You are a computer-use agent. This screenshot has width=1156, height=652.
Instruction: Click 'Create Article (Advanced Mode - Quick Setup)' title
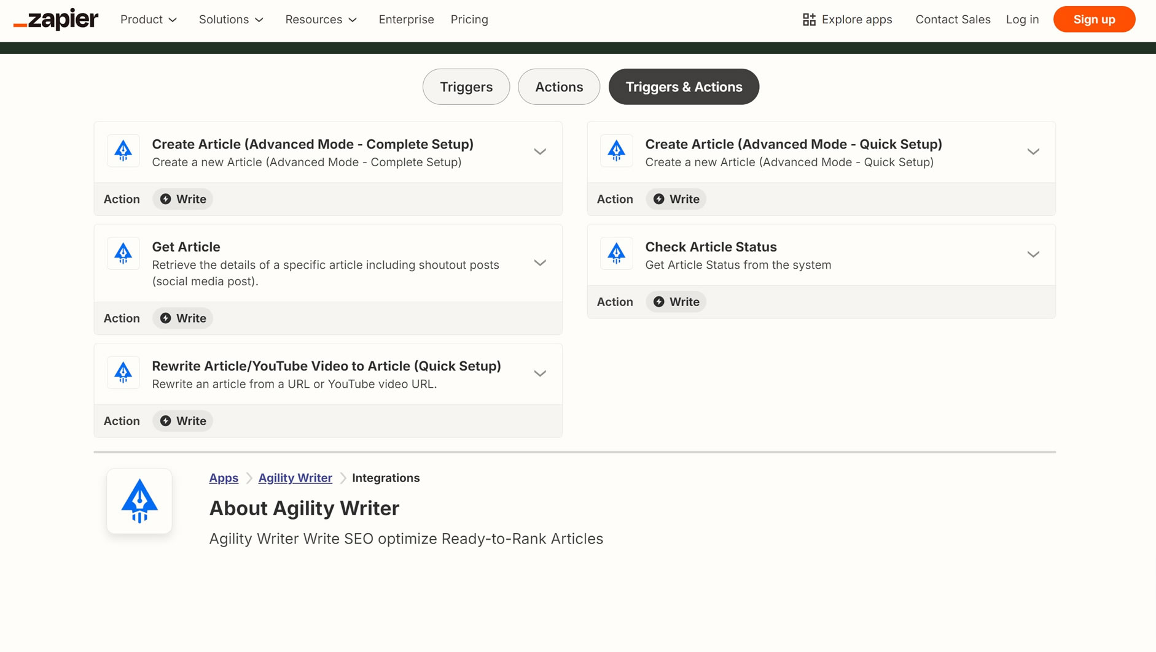(x=794, y=144)
